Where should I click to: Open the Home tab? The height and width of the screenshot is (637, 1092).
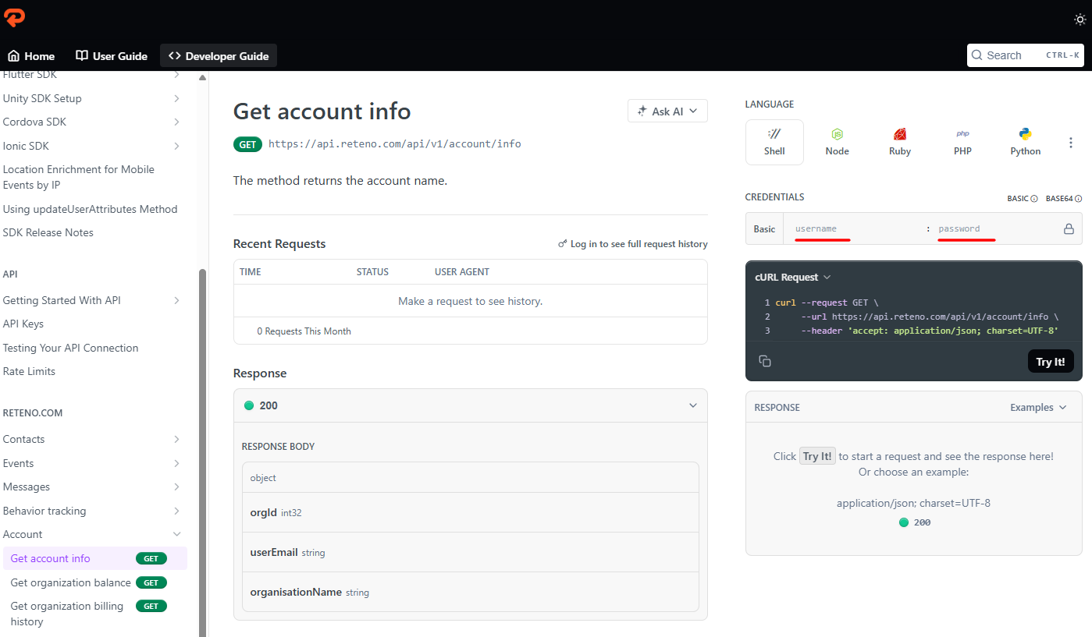31,56
